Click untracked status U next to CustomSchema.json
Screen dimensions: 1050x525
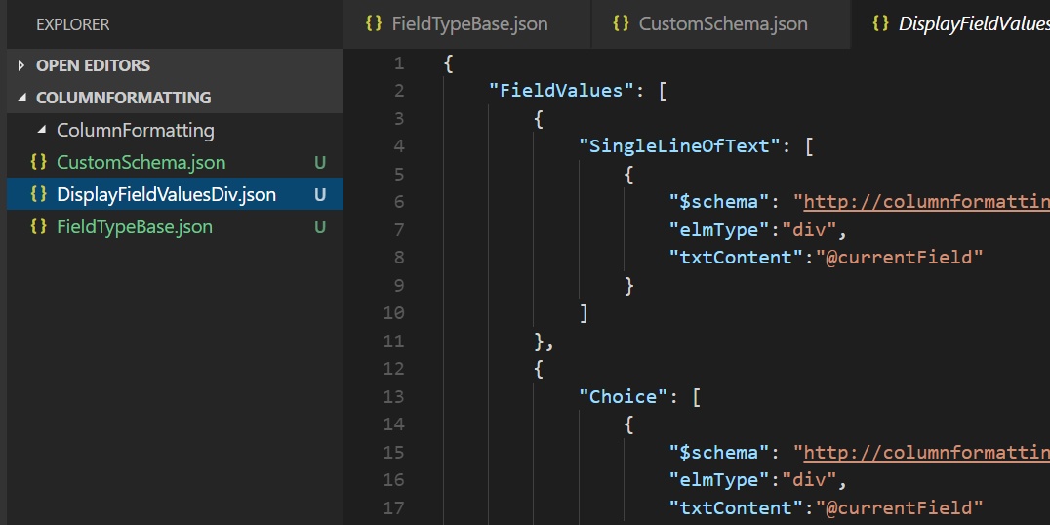pos(320,163)
